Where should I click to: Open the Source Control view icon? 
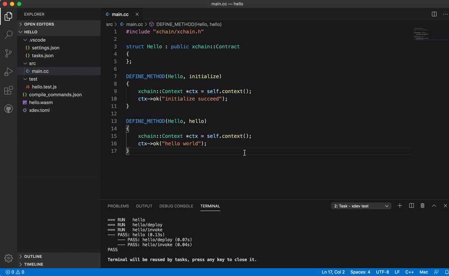pyautogui.click(x=8, y=53)
